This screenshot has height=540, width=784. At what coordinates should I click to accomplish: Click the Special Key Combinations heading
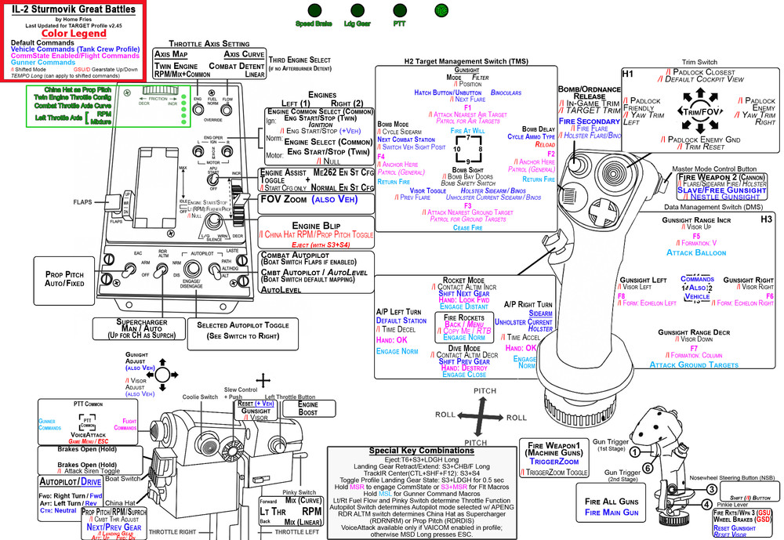422,451
